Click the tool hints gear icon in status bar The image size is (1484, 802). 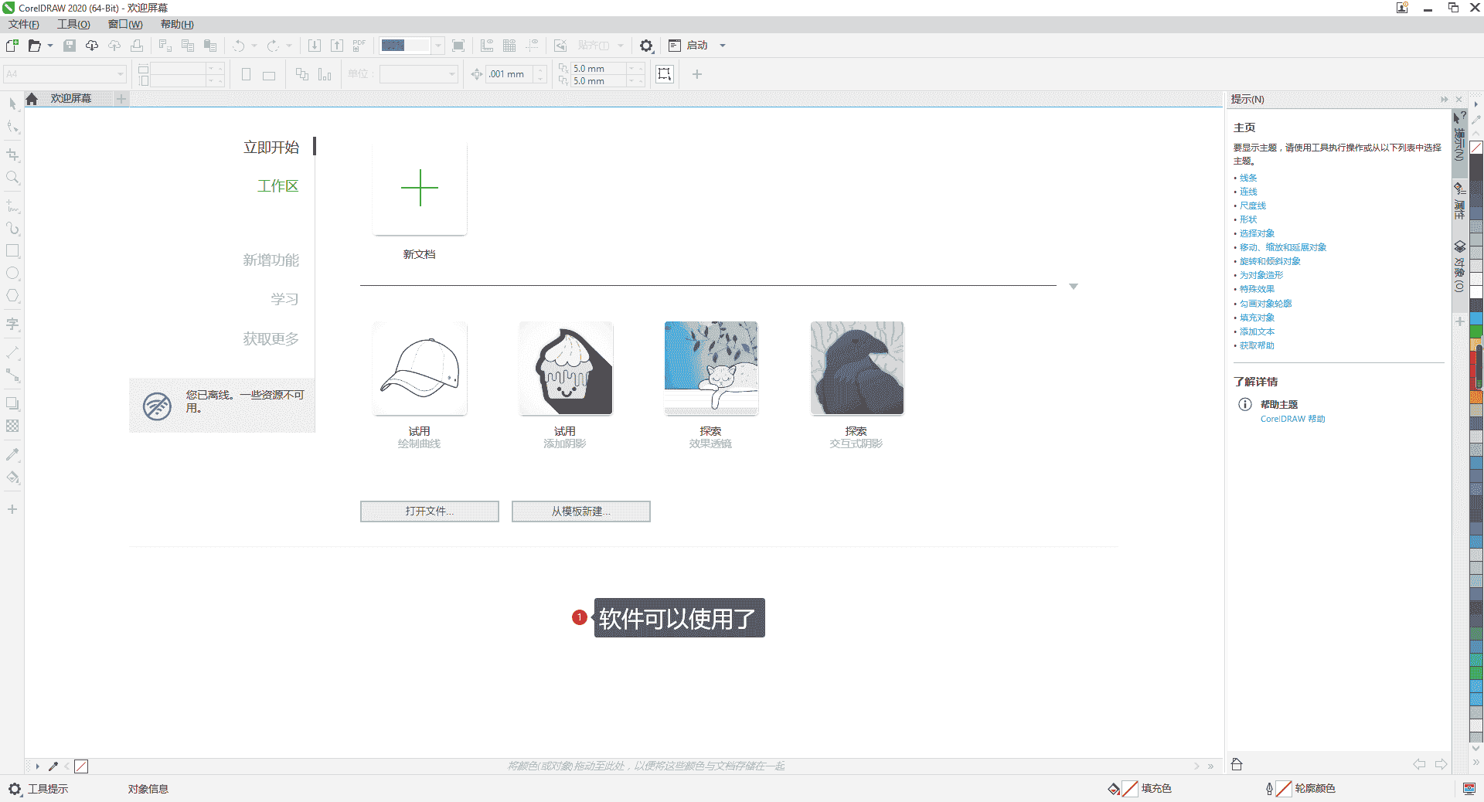(x=15, y=789)
